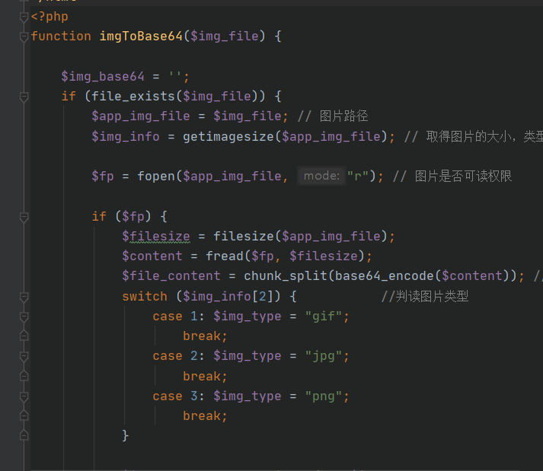Place cursor on imgToBase64 function name

pos(141,37)
